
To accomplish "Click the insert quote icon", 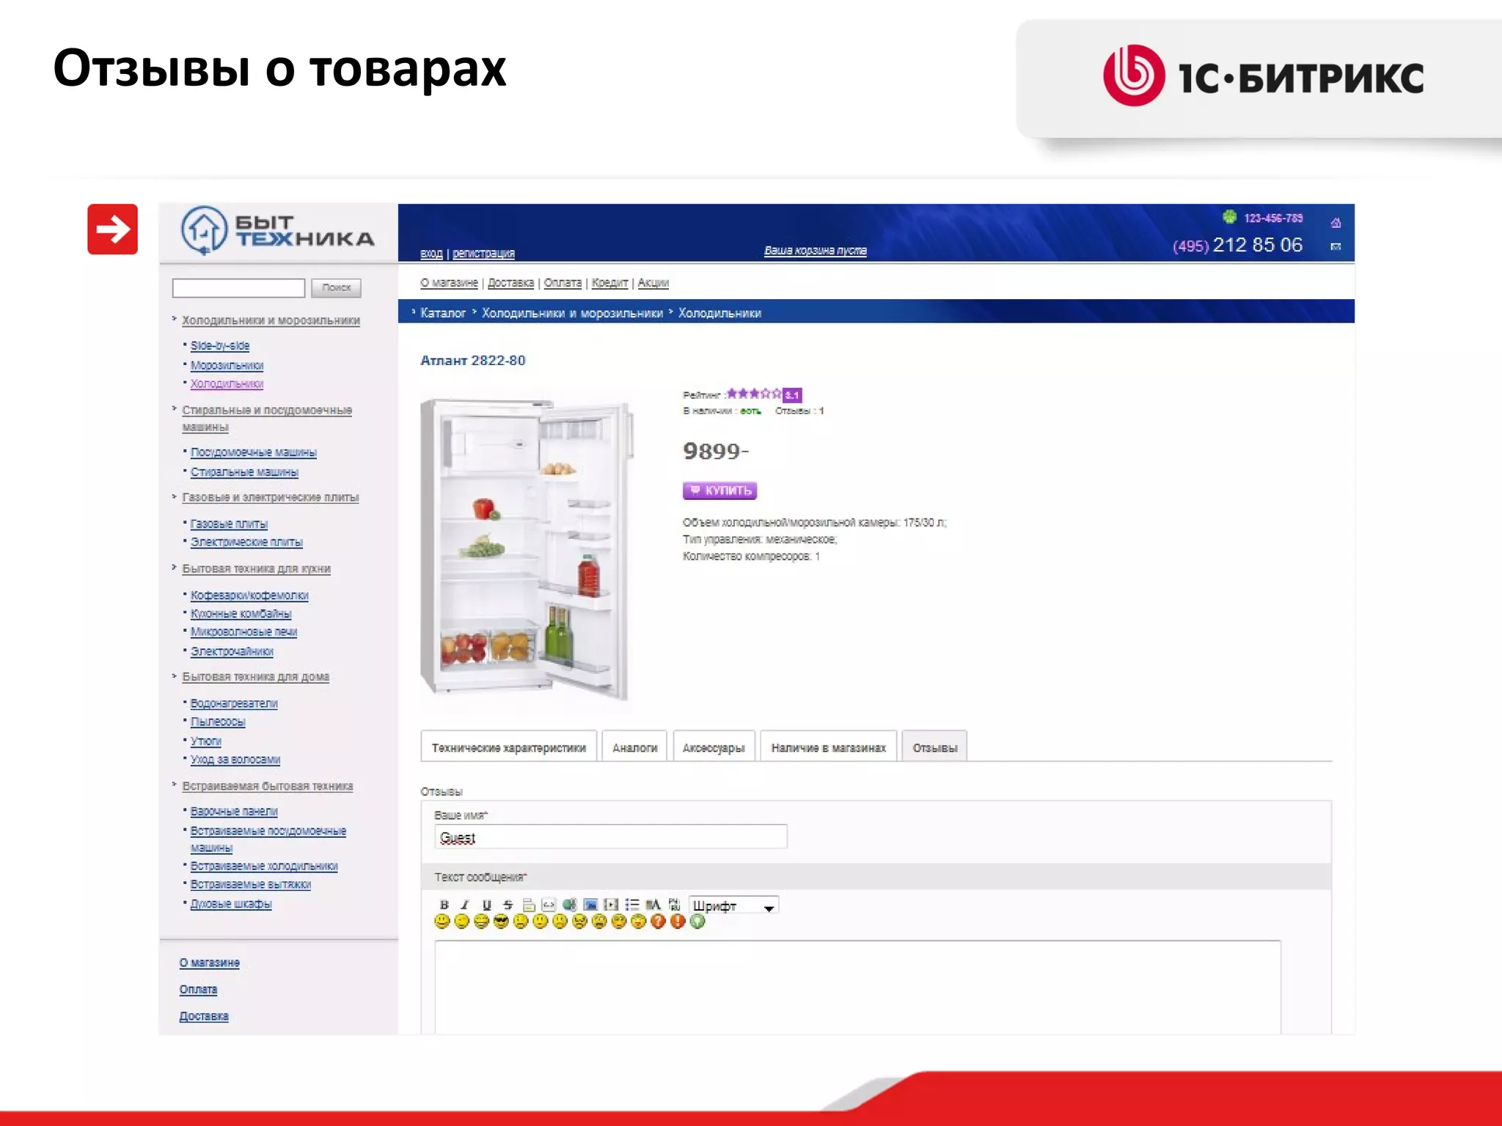I will [x=529, y=905].
